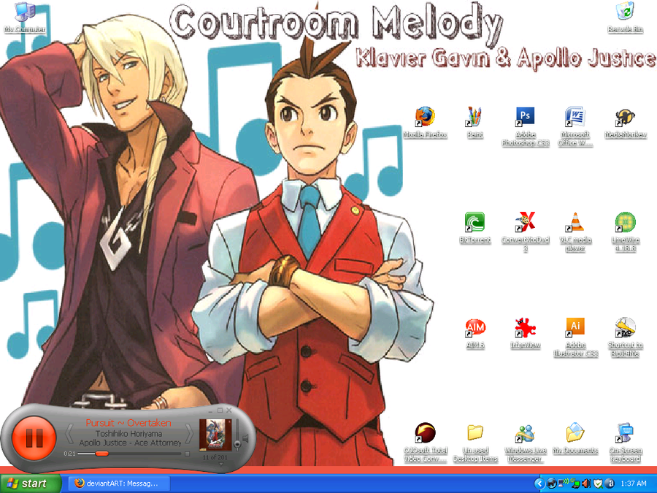Launch the Mozilla Firefox desktop shortcut
Image resolution: width=657 pixels, height=493 pixels.
[x=425, y=123]
